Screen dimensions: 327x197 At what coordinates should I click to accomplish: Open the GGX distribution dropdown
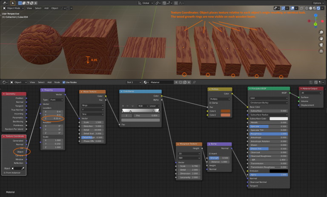pos(268,98)
